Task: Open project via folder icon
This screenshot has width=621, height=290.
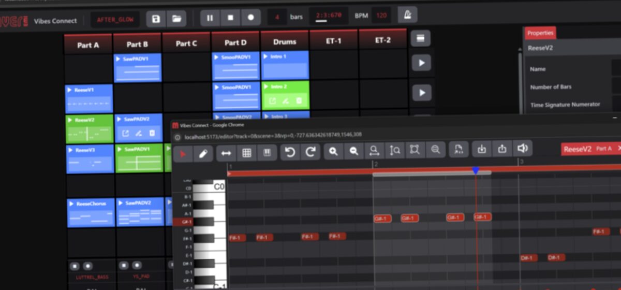Action: click(x=177, y=19)
